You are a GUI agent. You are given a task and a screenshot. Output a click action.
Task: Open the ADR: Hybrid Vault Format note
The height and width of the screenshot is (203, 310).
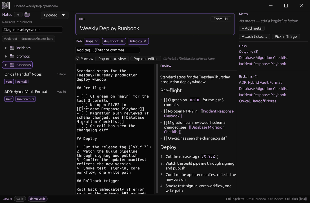26,92
